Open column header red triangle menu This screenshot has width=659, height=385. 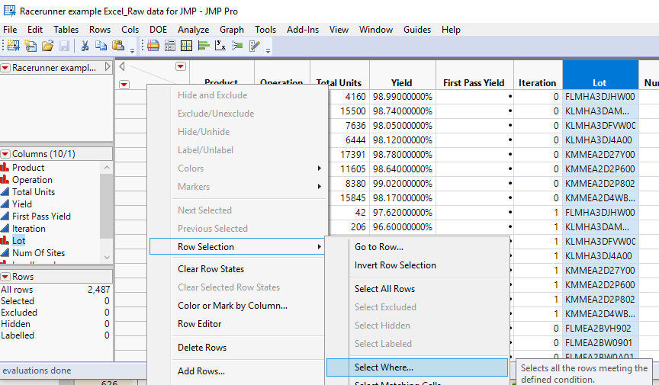(x=180, y=66)
